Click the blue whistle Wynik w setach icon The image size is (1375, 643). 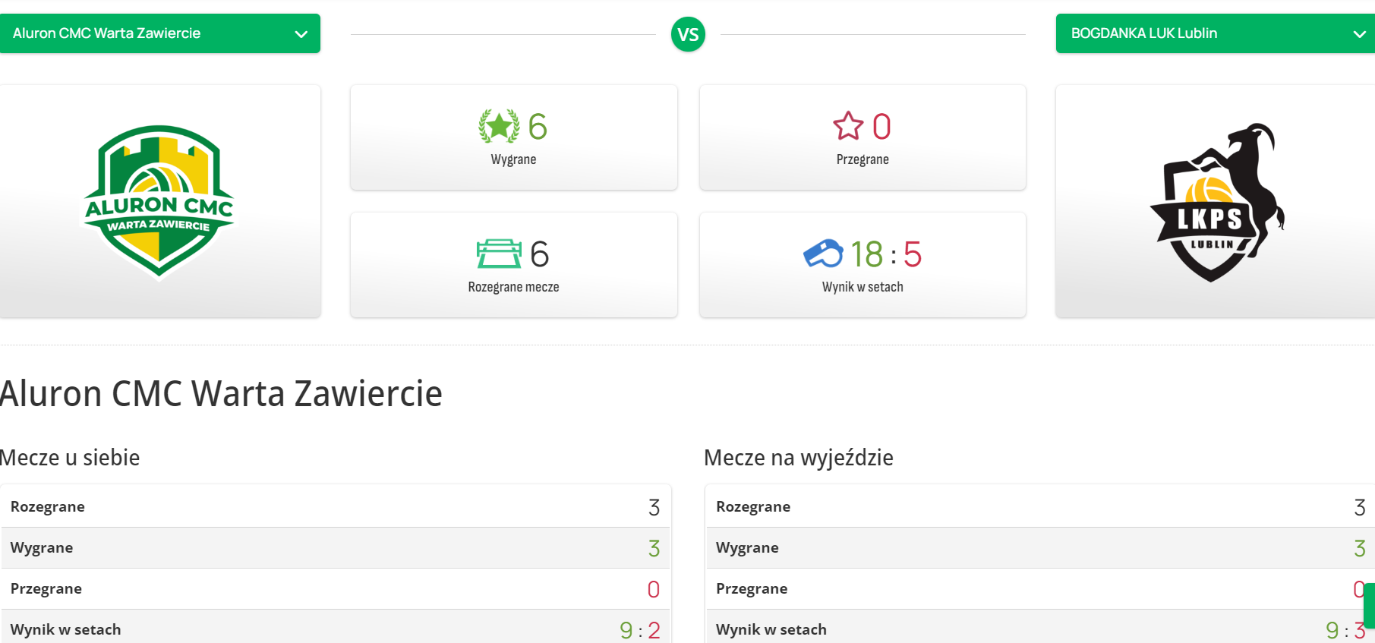(x=823, y=254)
